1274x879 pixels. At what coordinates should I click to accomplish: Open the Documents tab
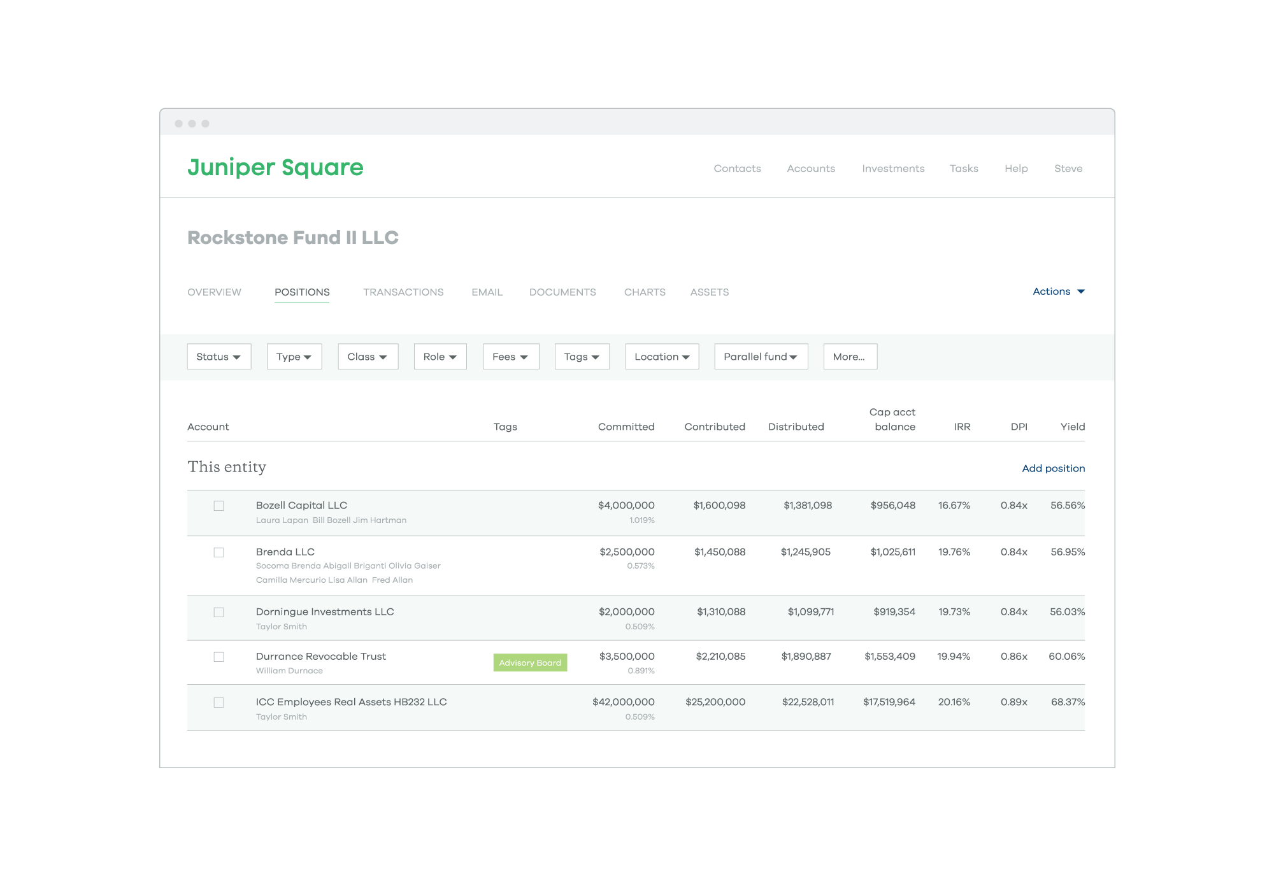[562, 292]
